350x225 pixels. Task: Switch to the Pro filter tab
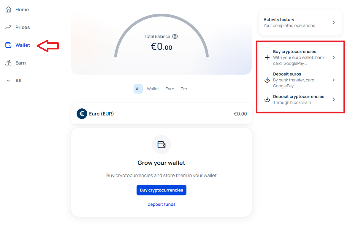[x=184, y=89]
